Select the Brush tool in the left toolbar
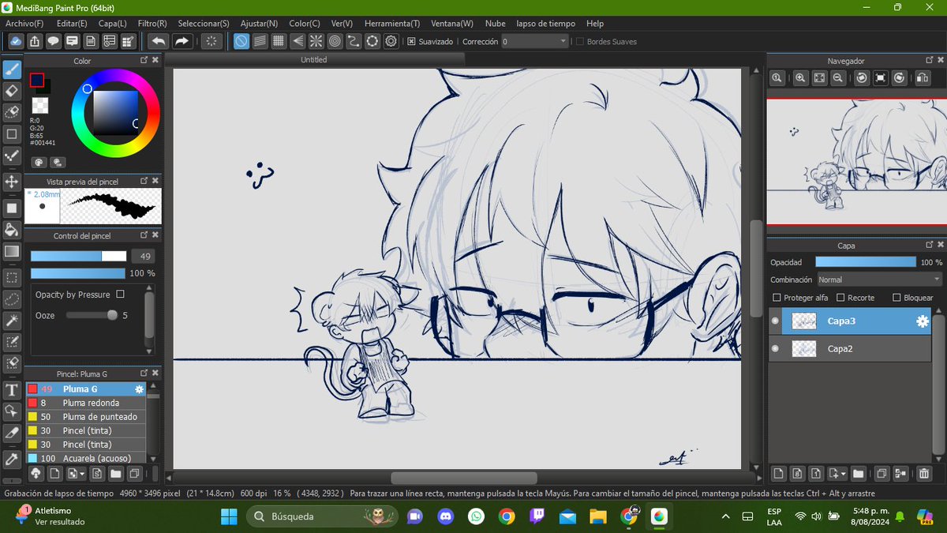Image resolution: width=947 pixels, height=533 pixels. pyautogui.click(x=12, y=69)
